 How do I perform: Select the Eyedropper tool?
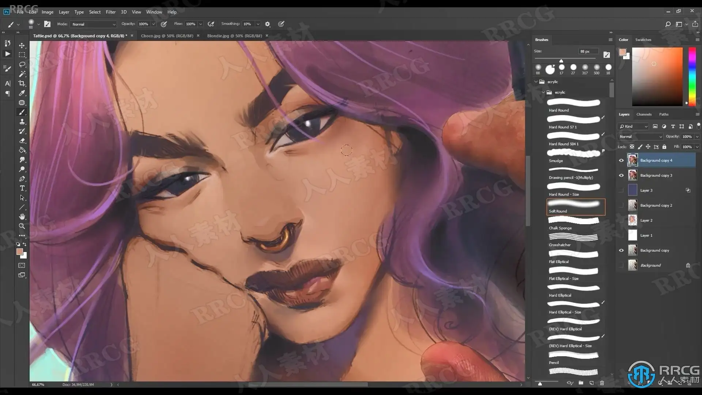(22, 93)
